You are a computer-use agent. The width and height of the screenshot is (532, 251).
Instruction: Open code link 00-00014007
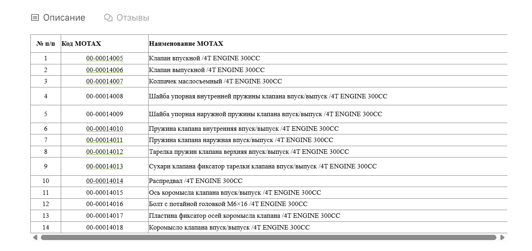104,81
